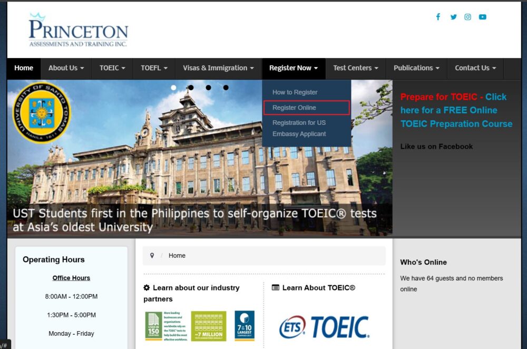This screenshot has width=527, height=349.
Task: Open the Facebook social icon
Action: [437, 17]
